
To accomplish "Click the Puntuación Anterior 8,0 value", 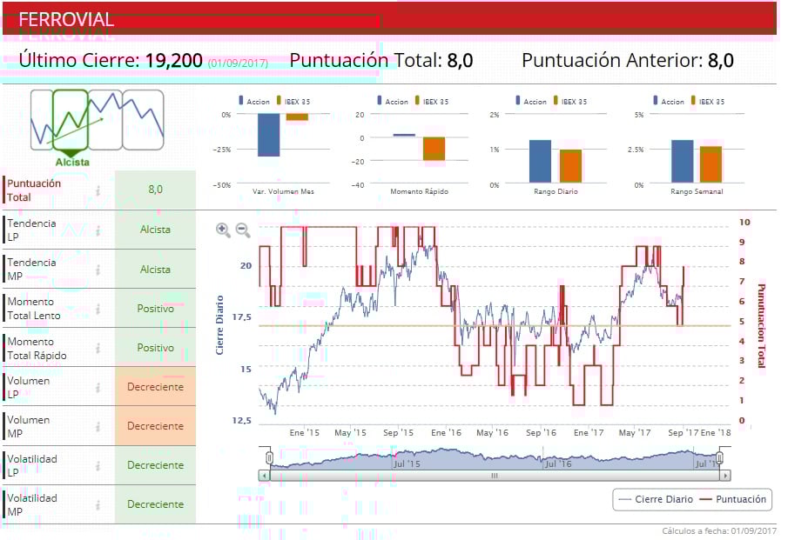I will point(721,61).
